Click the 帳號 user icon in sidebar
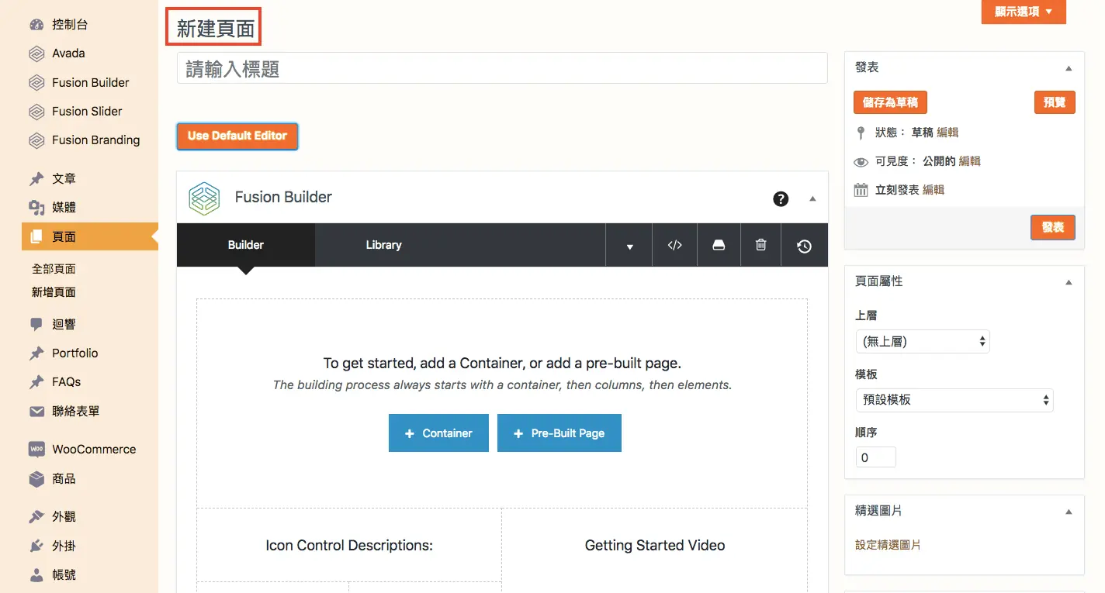Screen dimensions: 1105x593 [x=36, y=575]
